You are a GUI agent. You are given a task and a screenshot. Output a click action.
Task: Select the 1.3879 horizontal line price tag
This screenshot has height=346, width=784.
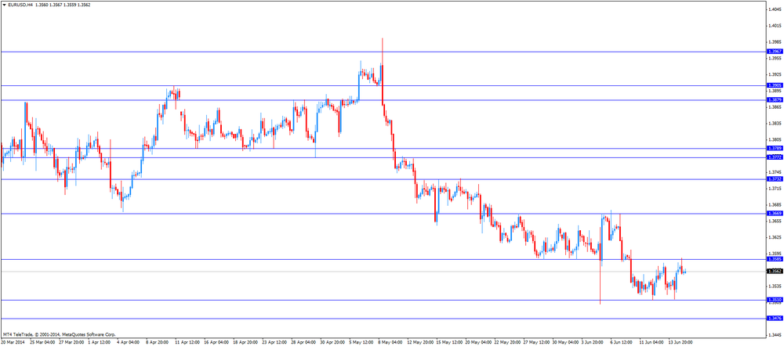[x=775, y=100]
